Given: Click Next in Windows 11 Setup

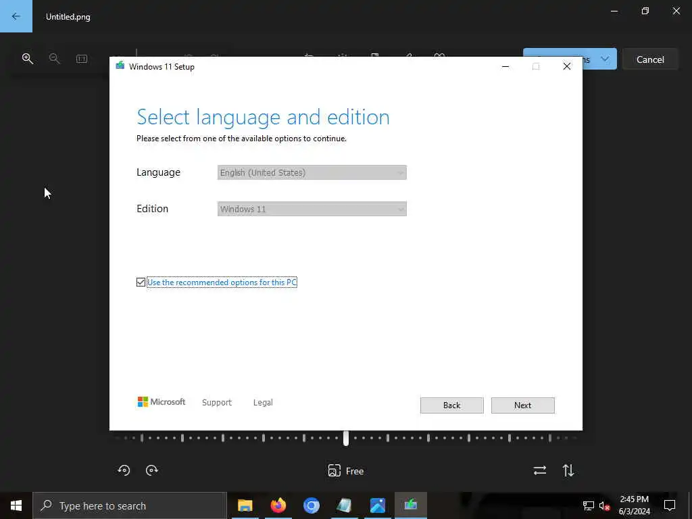Looking at the screenshot, I should click(x=523, y=405).
